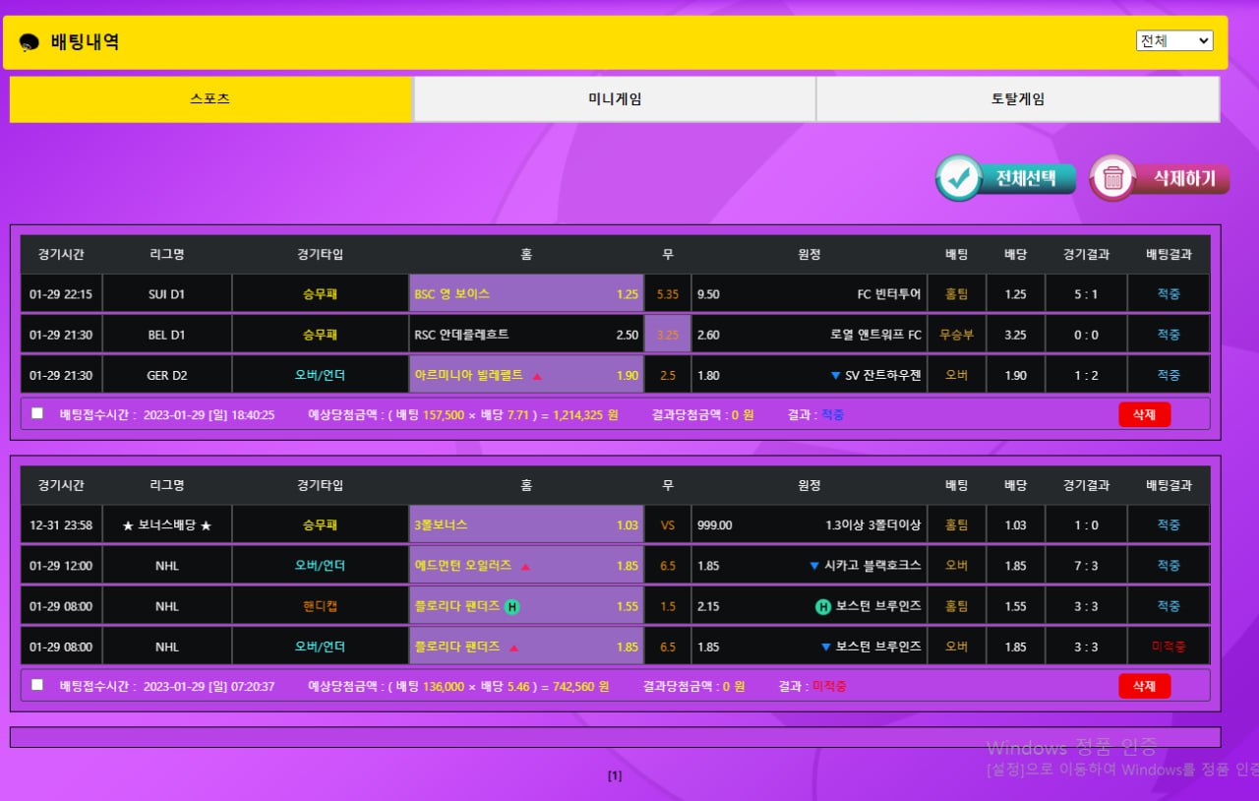The image size is (1259, 801).
Task: Click the trash can icon on 삭제하기
Action: point(1113,178)
